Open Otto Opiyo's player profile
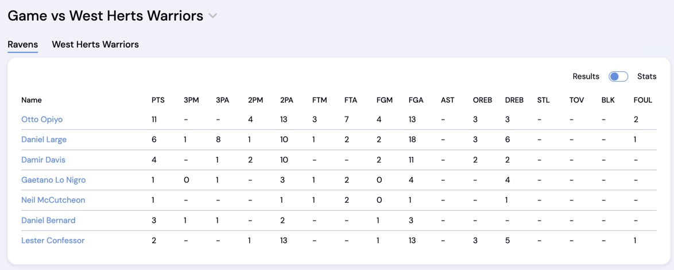Image resolution: width=674 pixels, height=270 pixels. point(42,119)
